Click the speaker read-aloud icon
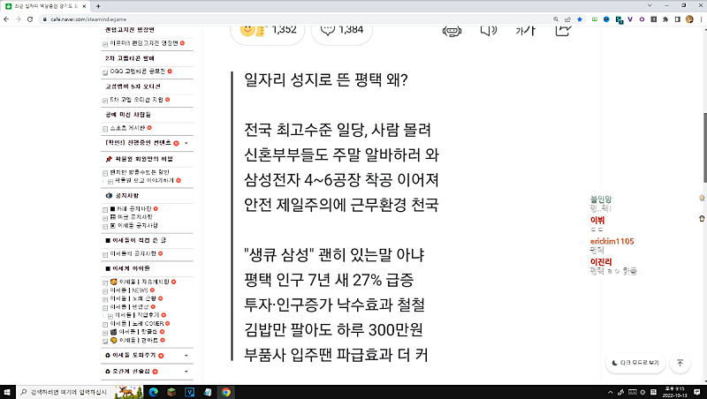707x399 pixels. pos(489,31)
